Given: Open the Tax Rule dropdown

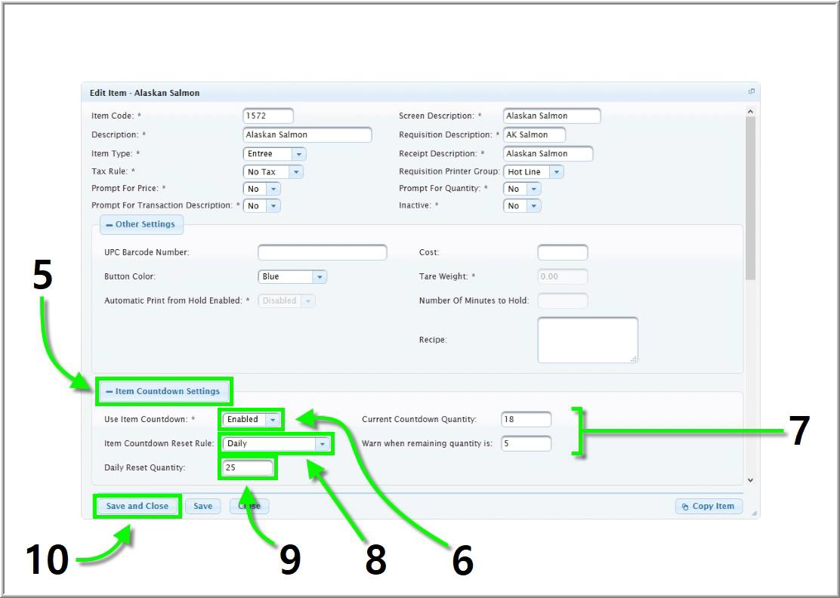Looking at the screenshot, I should 296,172.
